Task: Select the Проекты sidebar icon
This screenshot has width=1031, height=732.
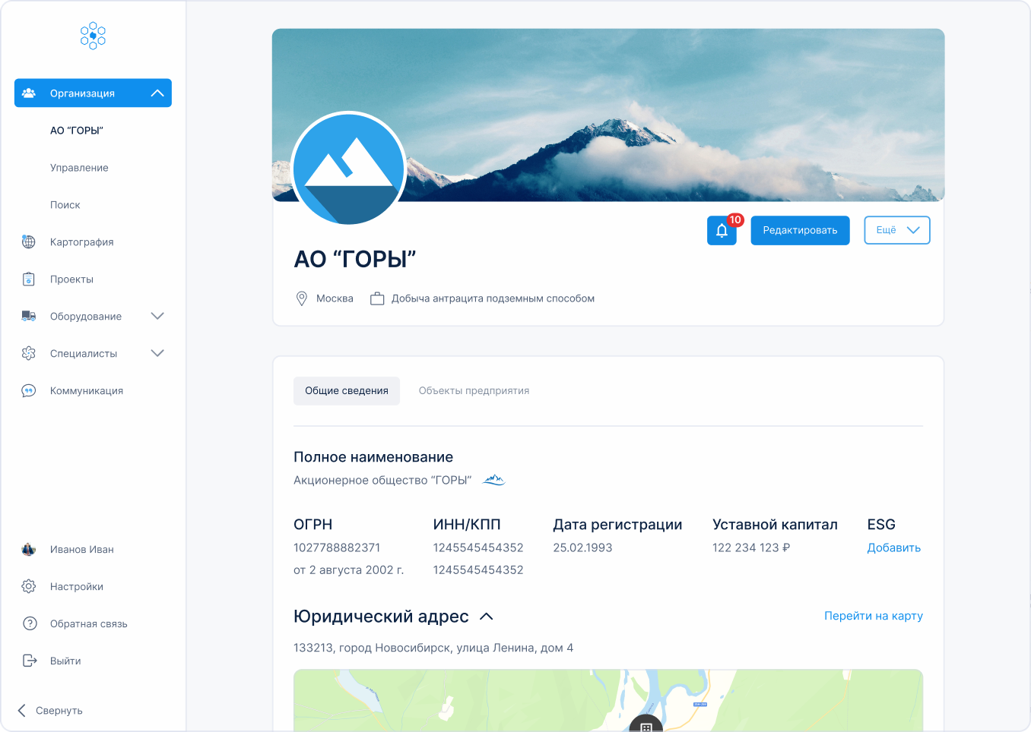Action: point(28,279)
